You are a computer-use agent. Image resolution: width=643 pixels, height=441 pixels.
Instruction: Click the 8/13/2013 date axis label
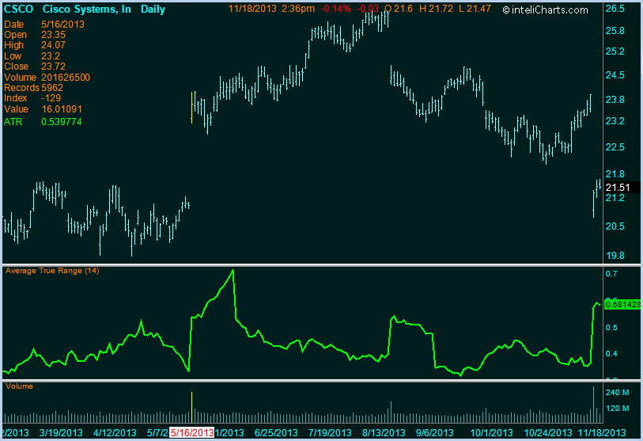click(x=384, y=433)
